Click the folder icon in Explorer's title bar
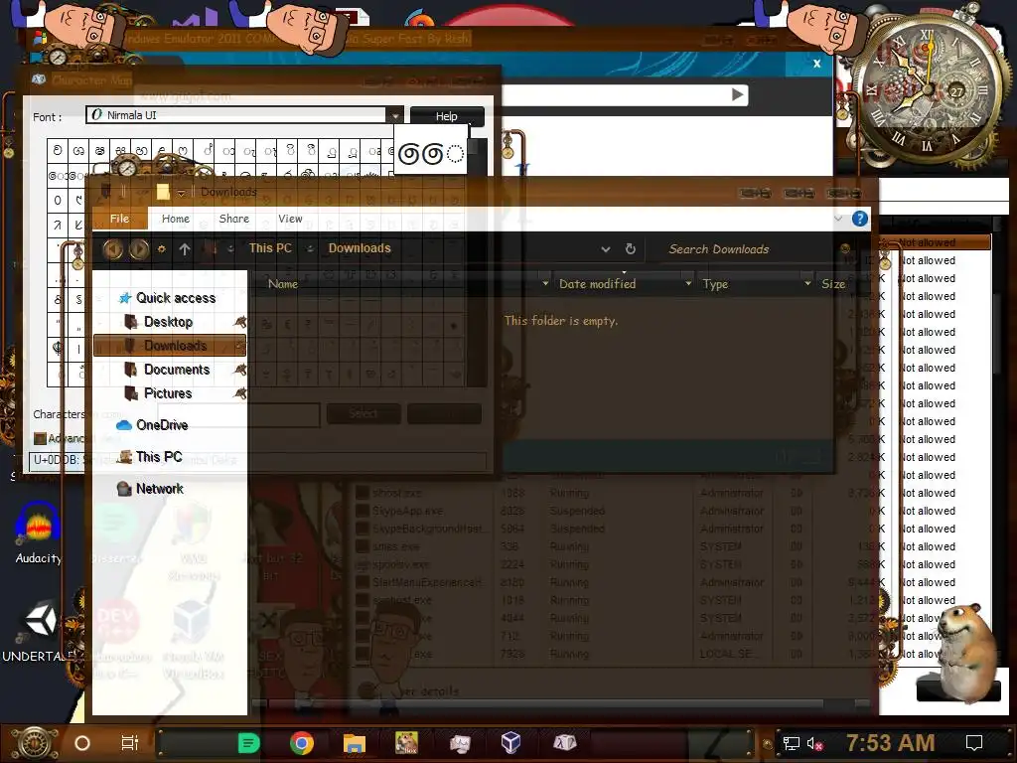Screen dimensions: 1017x763 [x=163, y=192]
